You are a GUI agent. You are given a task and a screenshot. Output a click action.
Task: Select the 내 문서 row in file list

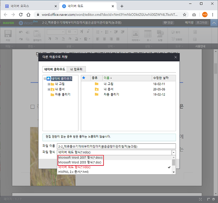[128, 89]
